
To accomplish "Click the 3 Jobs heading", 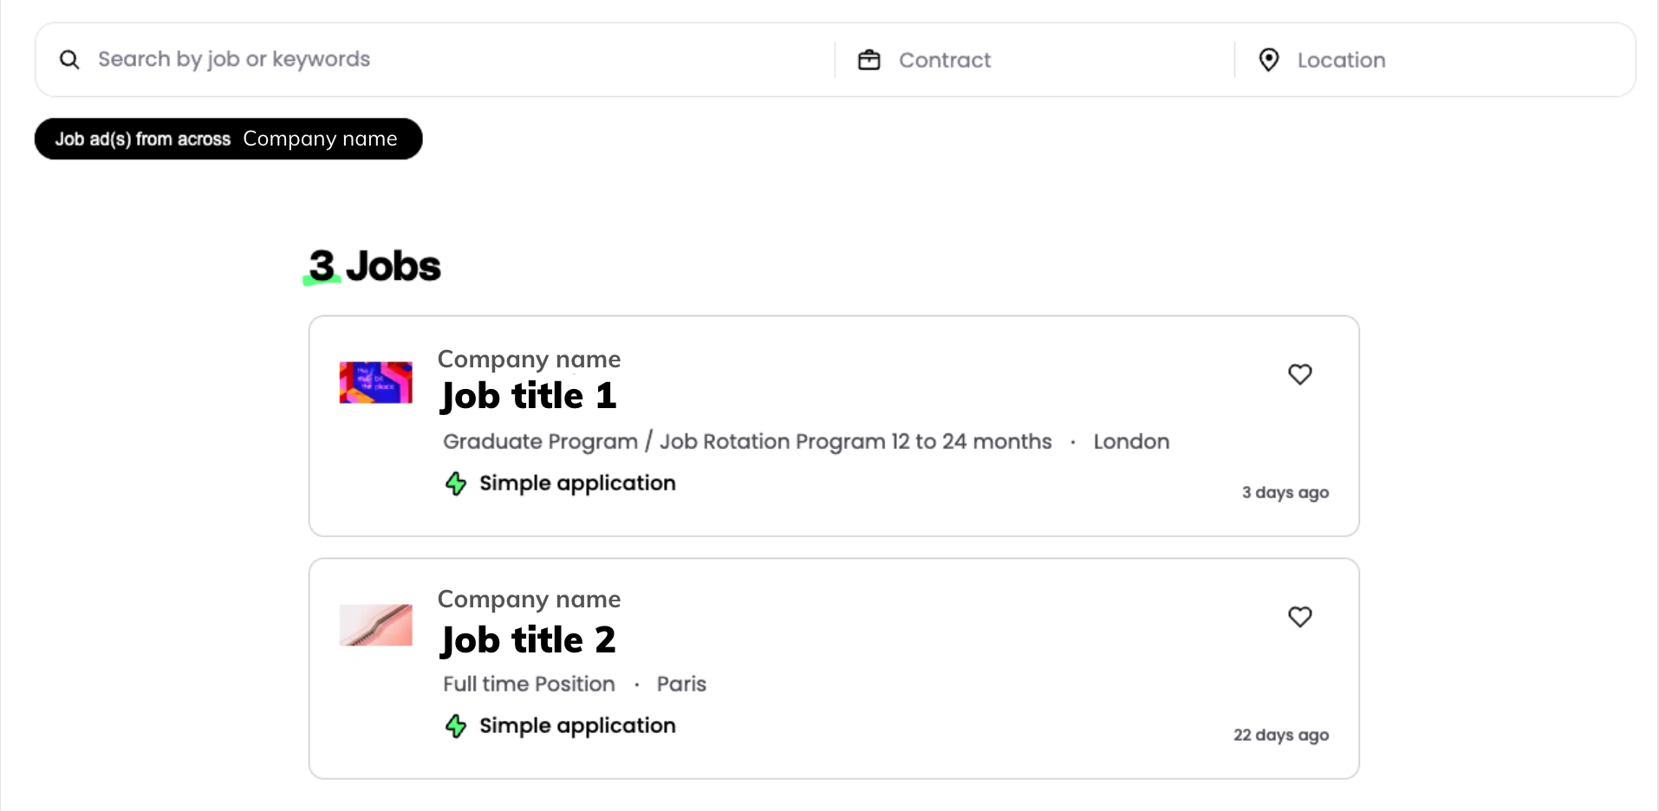I will [x=374, y=266].
